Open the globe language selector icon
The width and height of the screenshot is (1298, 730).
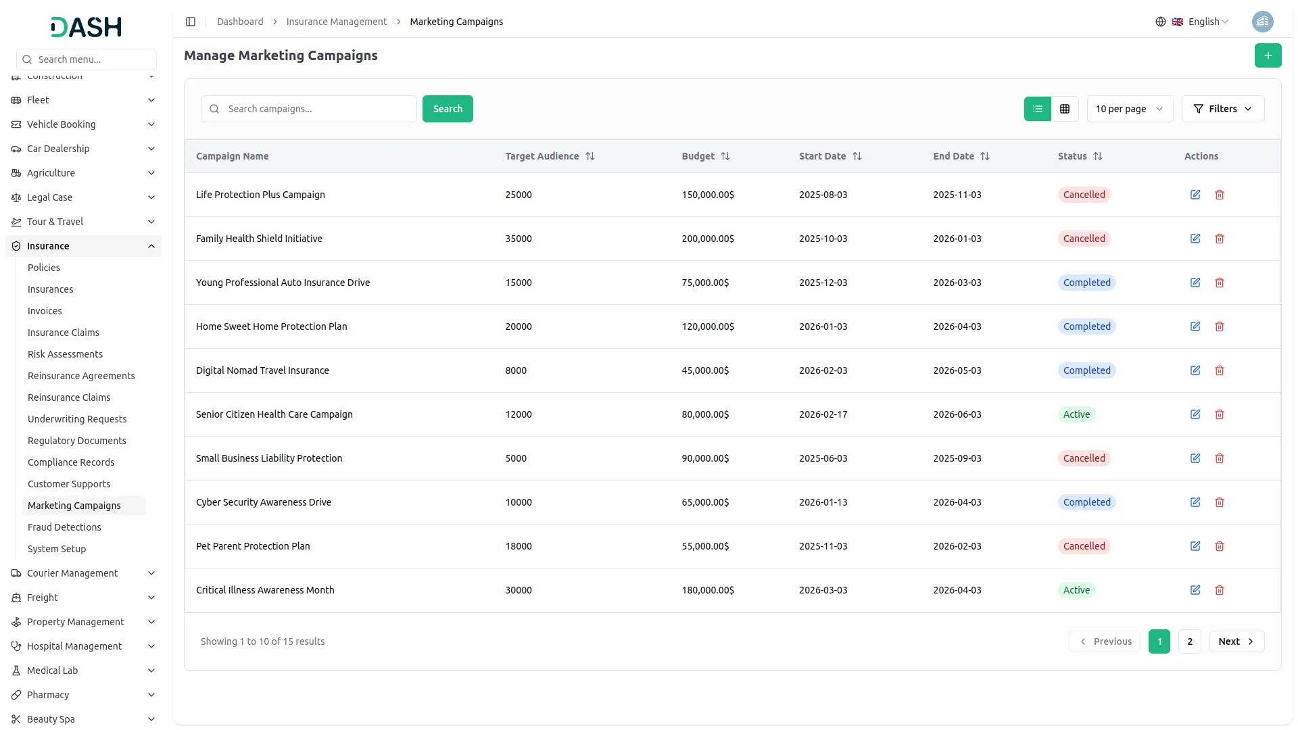pyautogui.click(x=1161, y=21)
